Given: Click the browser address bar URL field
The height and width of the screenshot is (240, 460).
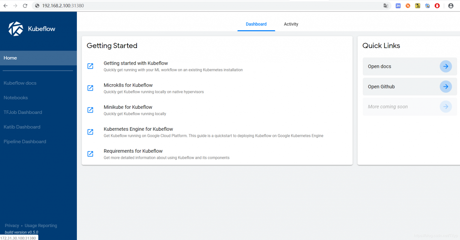Looking at the screenshot, I should point(180,6).
